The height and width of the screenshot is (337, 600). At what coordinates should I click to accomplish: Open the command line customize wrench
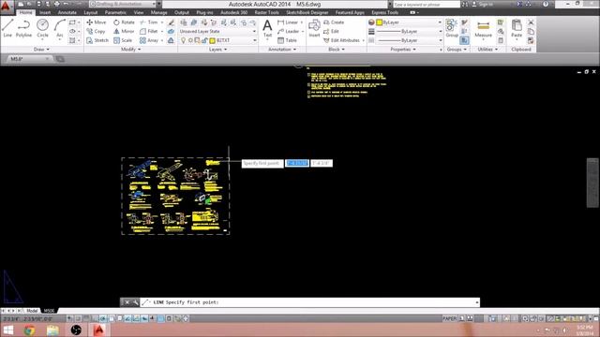135,302
